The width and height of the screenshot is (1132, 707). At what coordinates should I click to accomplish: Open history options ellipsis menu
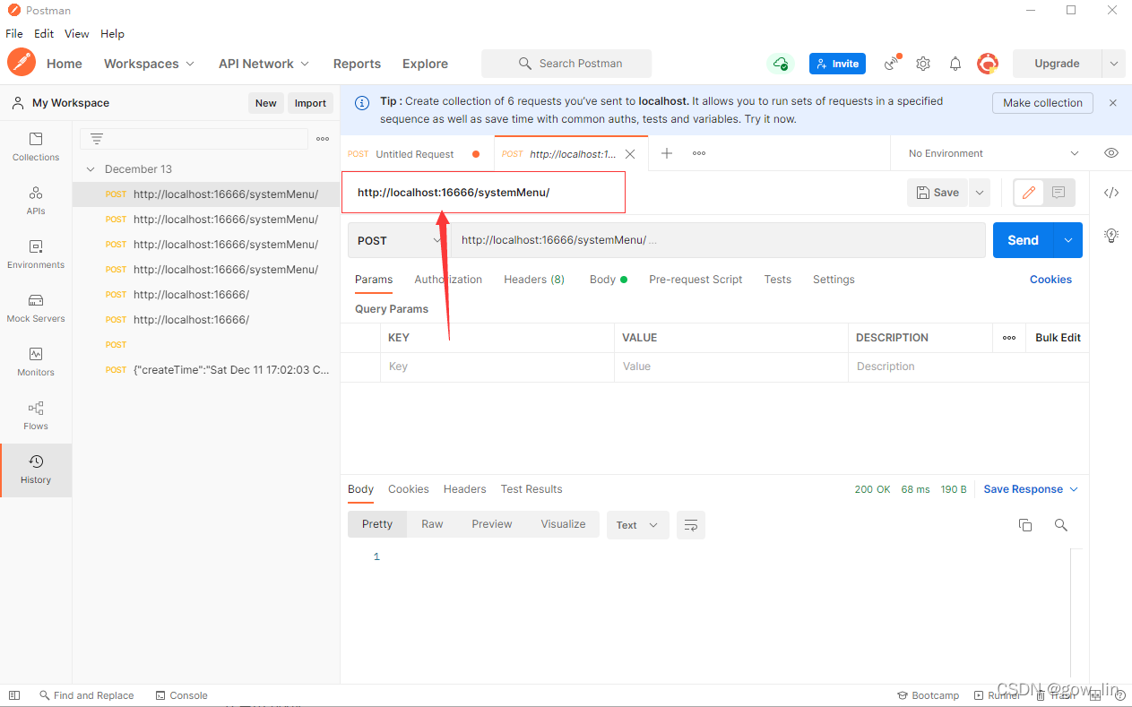323,139
